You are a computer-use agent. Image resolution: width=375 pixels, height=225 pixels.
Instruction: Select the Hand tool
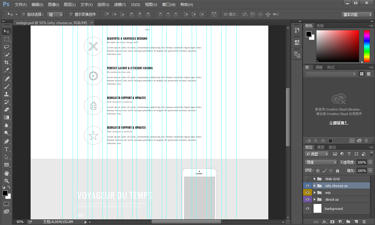(7, 173)
